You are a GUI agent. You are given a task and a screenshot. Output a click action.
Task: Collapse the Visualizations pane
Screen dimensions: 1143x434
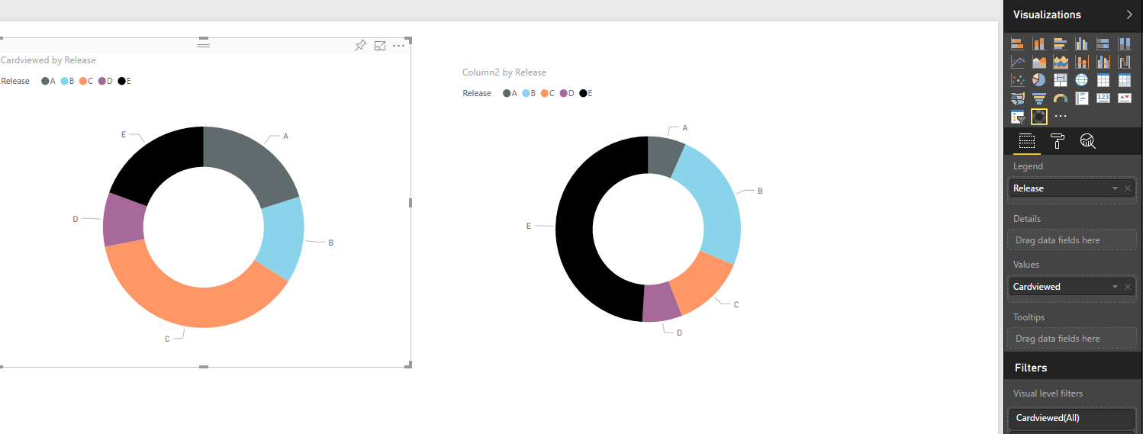1129,14
